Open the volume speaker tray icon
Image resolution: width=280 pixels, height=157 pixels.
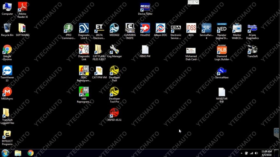coord(256,153)
